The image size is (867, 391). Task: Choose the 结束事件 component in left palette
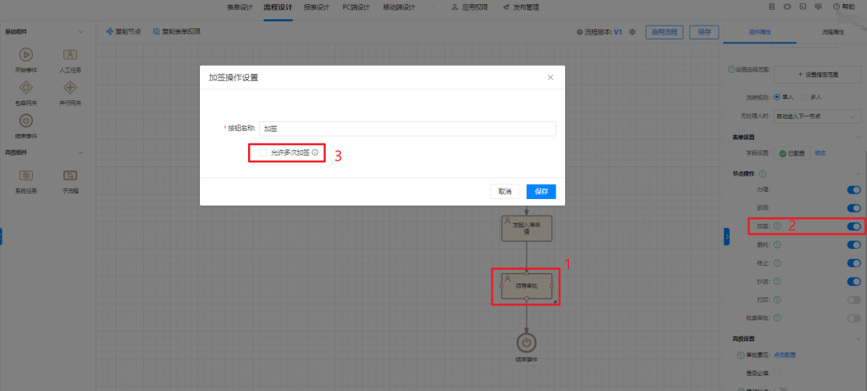(26, 125)
